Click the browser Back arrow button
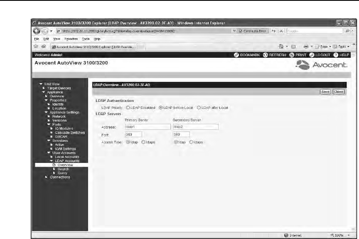The image size is (359, 239). tap(37, 31)
